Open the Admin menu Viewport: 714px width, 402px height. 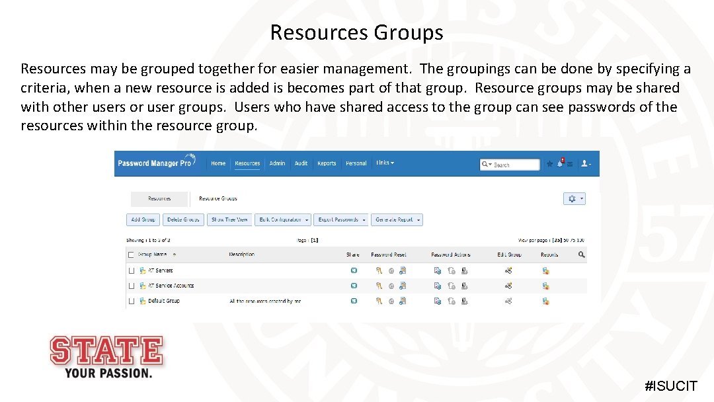coord(277,163)
